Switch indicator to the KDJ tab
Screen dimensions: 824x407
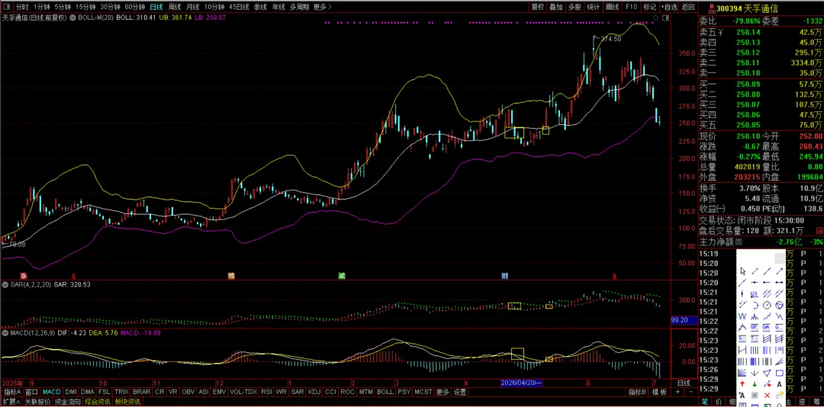point(314,392)
